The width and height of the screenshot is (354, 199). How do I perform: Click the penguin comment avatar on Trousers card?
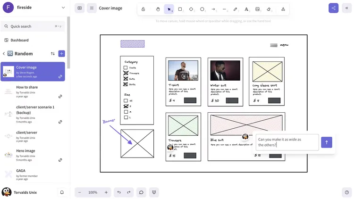click(x=170, y=147)
